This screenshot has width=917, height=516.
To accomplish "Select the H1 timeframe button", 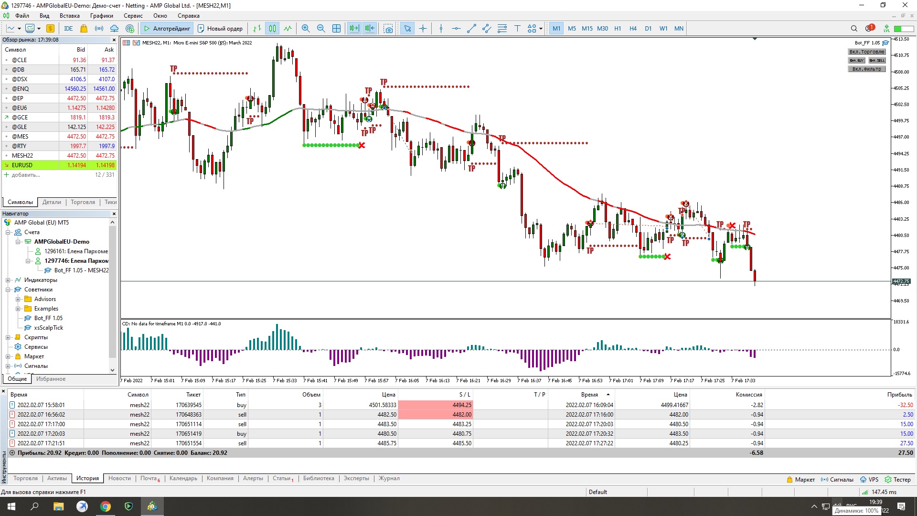I will point(618,28).
